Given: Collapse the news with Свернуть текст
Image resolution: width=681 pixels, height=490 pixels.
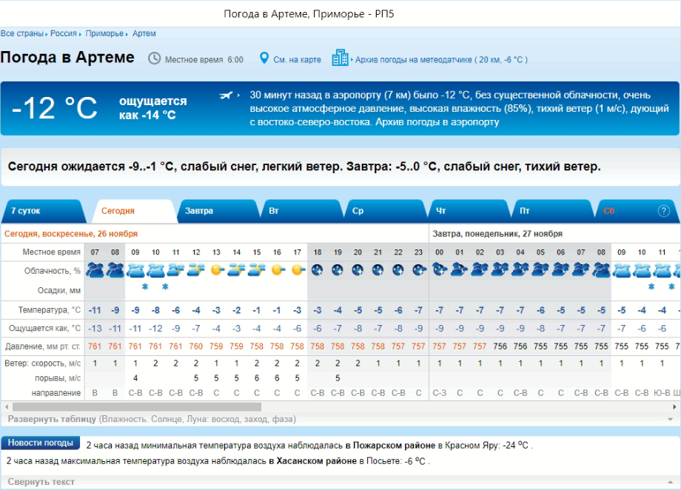Looking at the screenshot, I should 41,482.
